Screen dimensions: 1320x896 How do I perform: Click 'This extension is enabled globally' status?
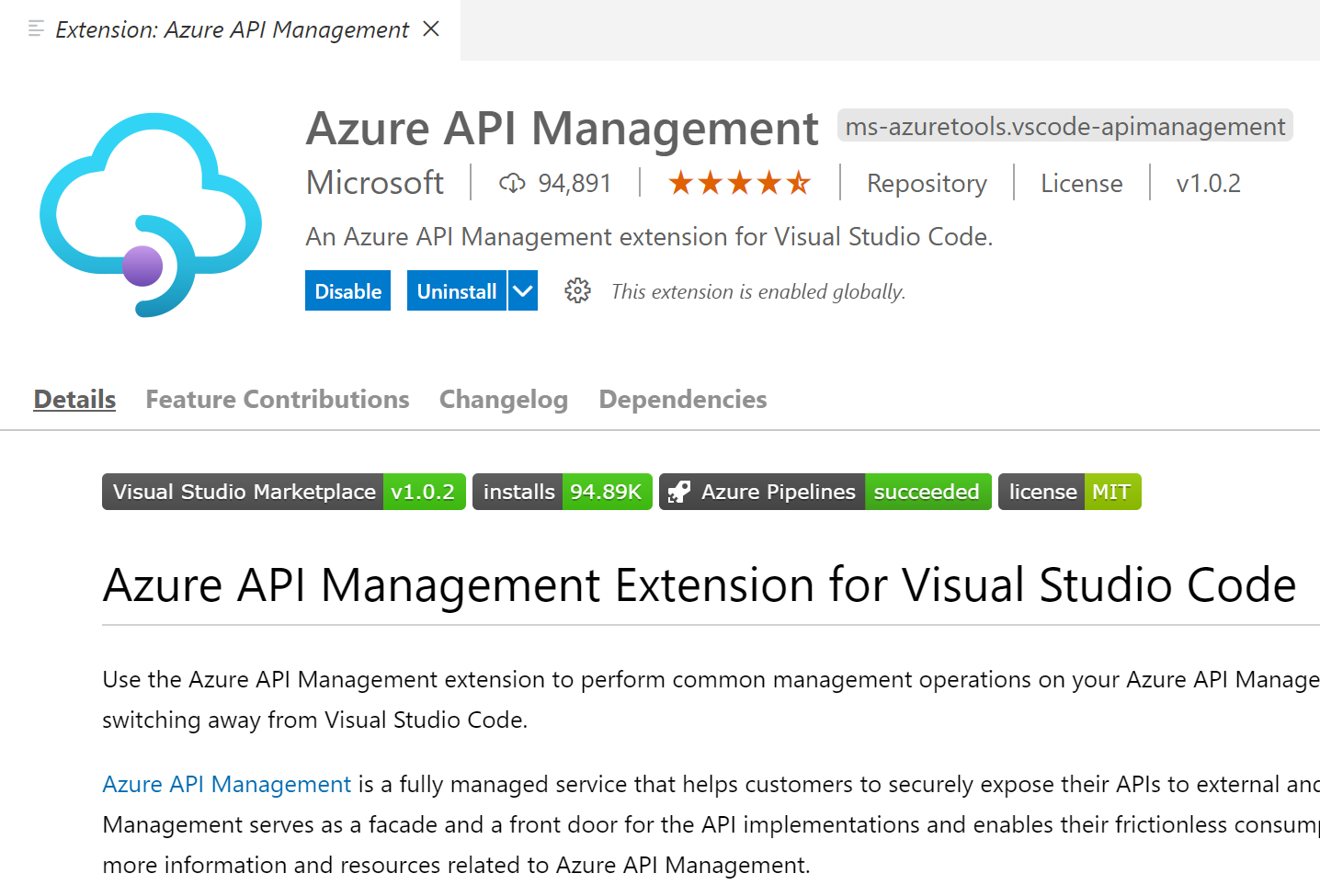[758, 291]
